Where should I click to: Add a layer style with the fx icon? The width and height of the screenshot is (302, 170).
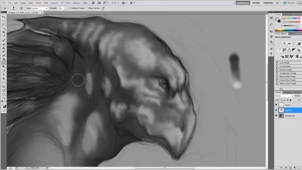coord(286,168)
